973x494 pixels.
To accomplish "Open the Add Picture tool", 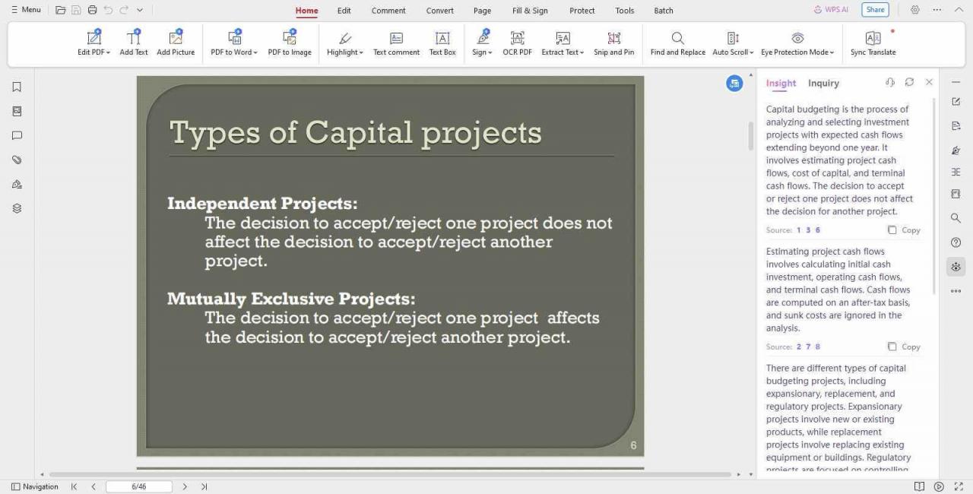I will pyautogui.click(x=176, y=43).
